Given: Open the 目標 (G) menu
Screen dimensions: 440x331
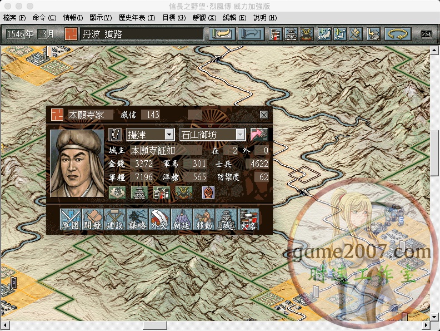Looking at the screenshot, I should coord(174,18).
